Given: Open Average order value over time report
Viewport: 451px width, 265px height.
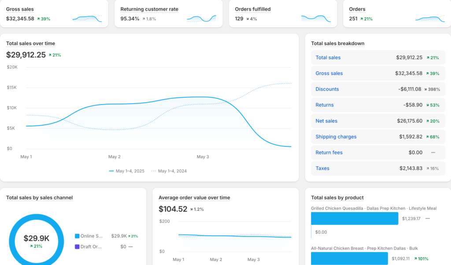Looking at the screenshot, I should click(x=194, y=198).
